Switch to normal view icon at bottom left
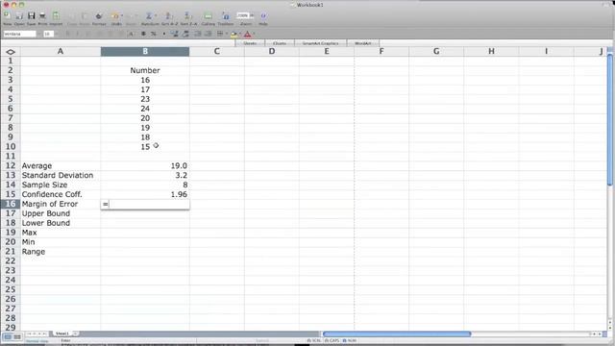The image size is (615, 346). pyautogui.click(x=8, y=337)
